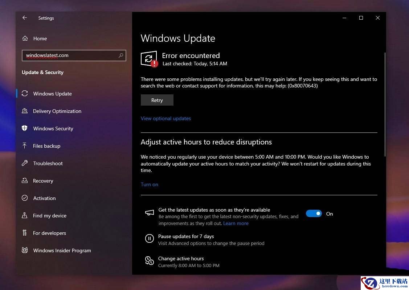This screenshot has height=290, width=409.
Task: Minimize the Settings window
Action: 344,18
